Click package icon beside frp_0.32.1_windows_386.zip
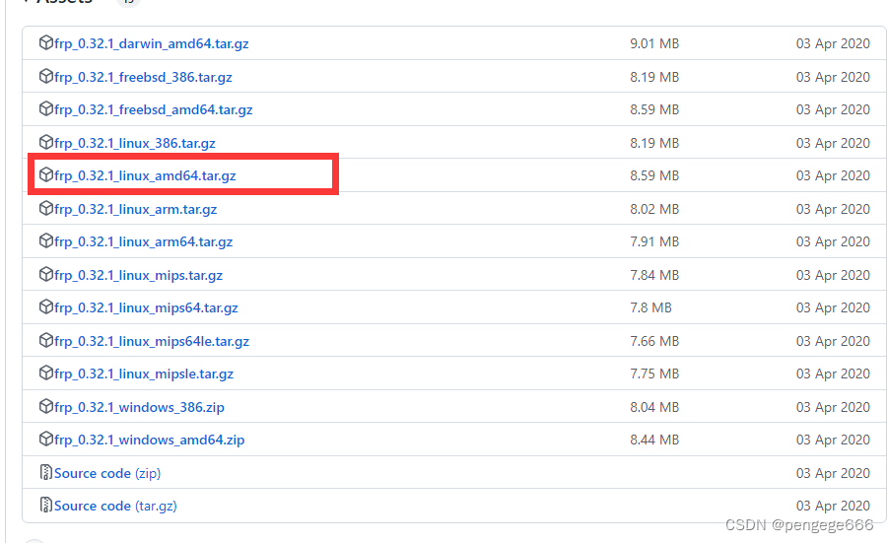Screen dimensions: 888x543 (46, 407)
